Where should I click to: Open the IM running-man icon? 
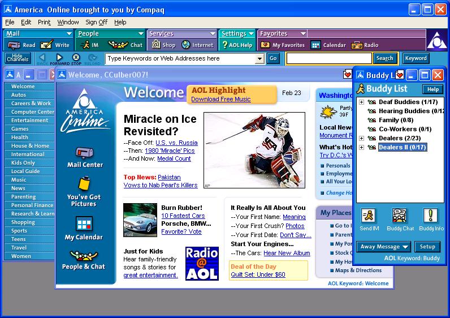85,45
